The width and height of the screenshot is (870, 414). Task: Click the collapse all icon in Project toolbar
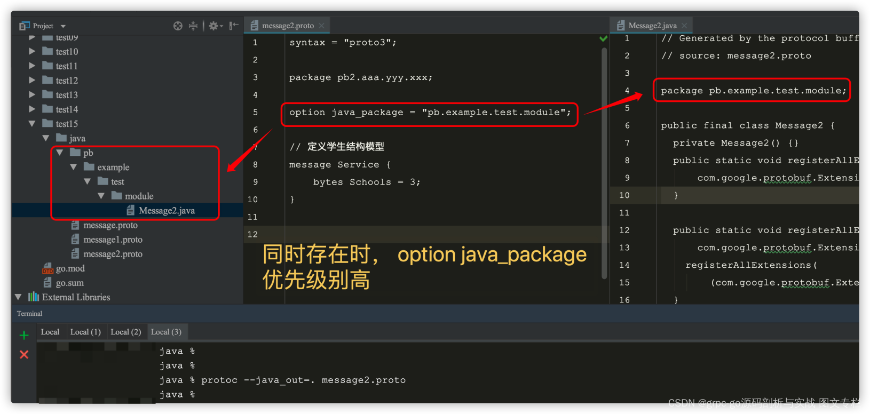coord(193,26)
